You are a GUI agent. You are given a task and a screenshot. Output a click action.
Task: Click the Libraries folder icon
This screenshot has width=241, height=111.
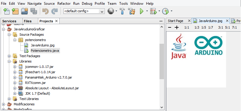[x=15, y=61]
